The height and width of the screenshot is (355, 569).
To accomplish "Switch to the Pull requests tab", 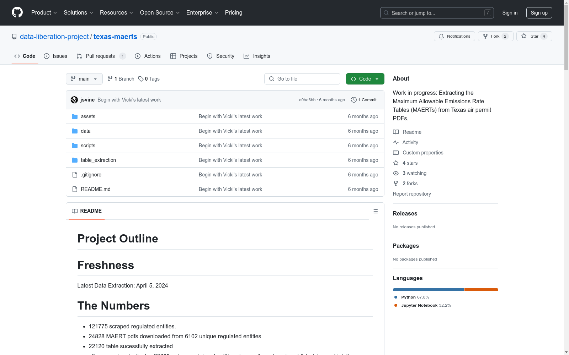I will 101,56.
